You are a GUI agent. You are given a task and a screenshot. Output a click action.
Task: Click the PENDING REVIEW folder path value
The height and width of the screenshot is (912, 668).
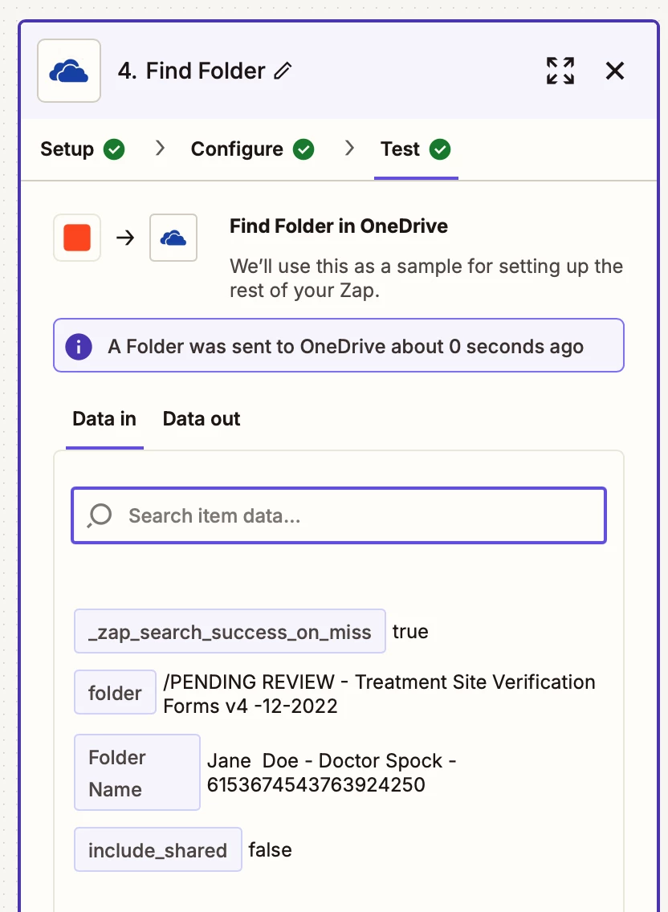tap(380, 694)
